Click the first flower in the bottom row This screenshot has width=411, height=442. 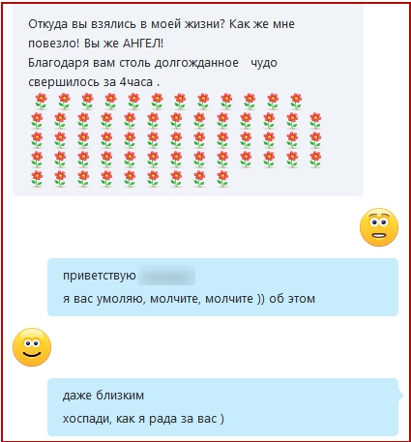pyautogui.click(x=37, y=179)
